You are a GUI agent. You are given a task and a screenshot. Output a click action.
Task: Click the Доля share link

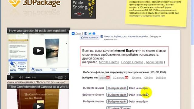click(78, 34)
